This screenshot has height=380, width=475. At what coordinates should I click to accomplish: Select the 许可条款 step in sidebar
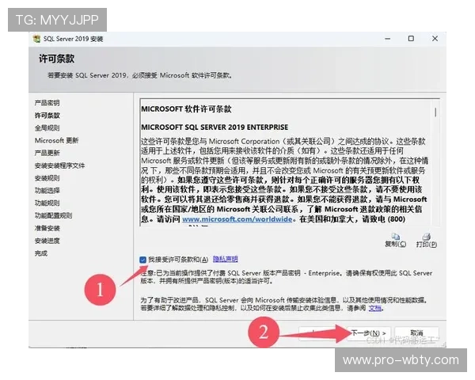[x=47, y=116]
